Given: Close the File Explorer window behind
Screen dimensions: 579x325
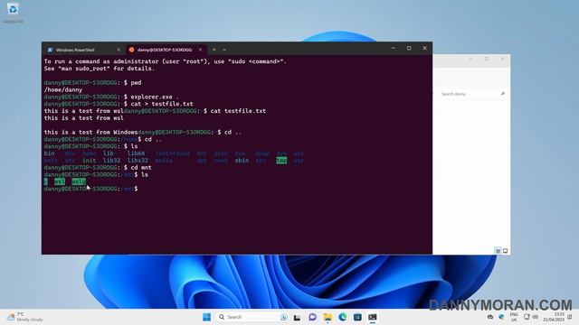Looking at the screenshot, I should (x=503, y=59).
